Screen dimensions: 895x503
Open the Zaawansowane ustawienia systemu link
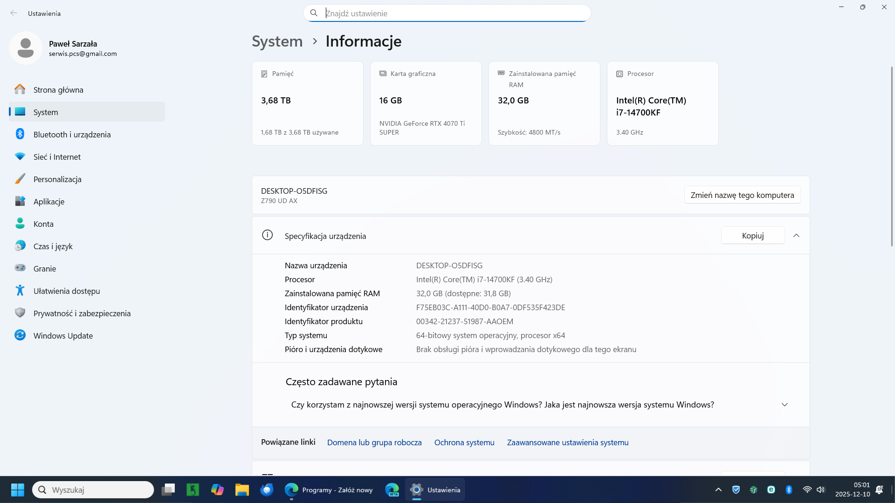point(567,442)
